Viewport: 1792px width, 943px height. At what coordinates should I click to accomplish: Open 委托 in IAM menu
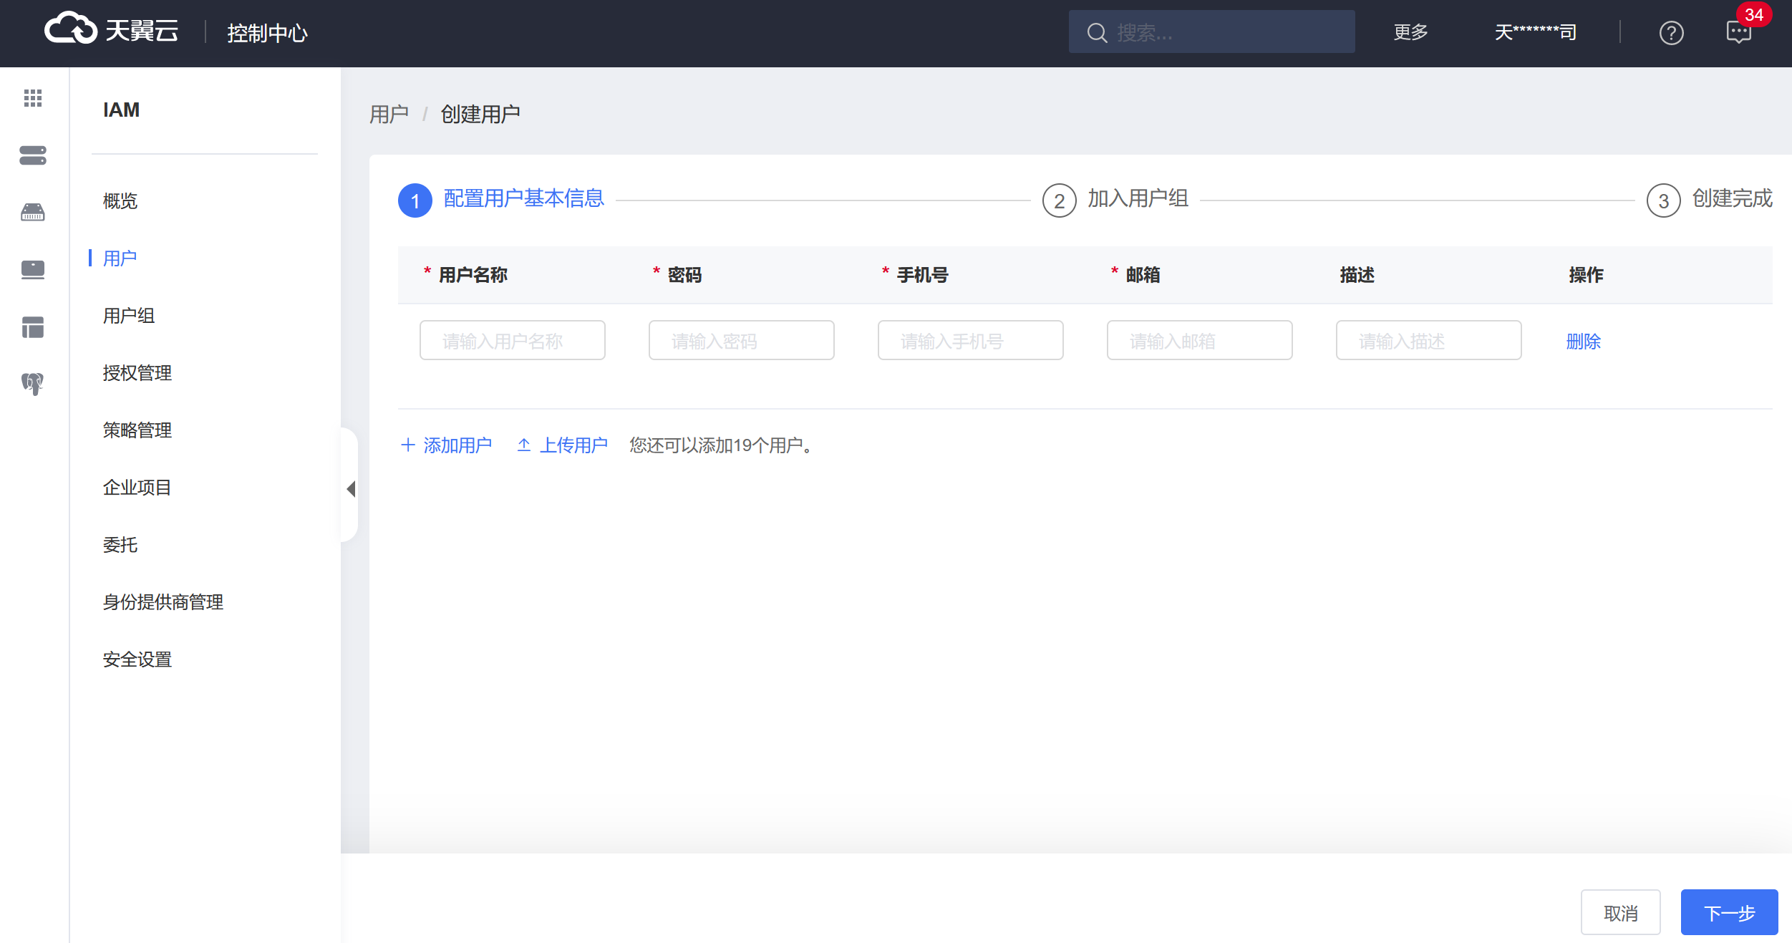coord(120,545)
